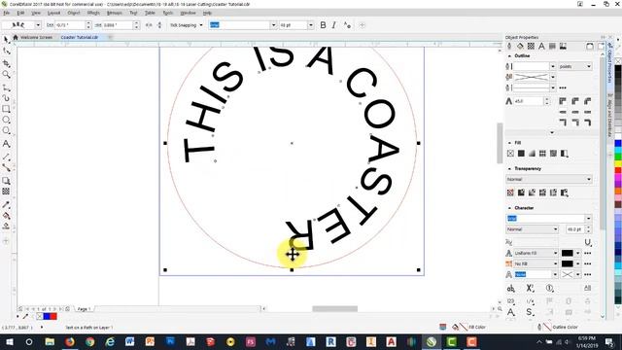
Task: Click the black character fill color swatch
Action: click(568, 253)
